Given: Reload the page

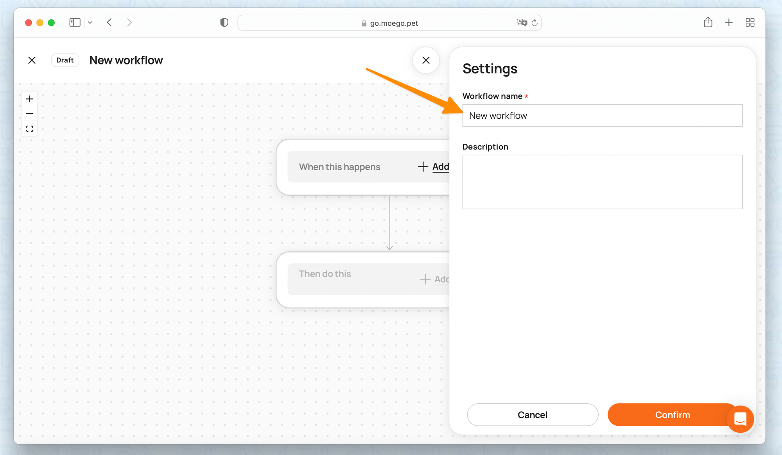Looking at the screenshot, I should (x=534, y=23).
